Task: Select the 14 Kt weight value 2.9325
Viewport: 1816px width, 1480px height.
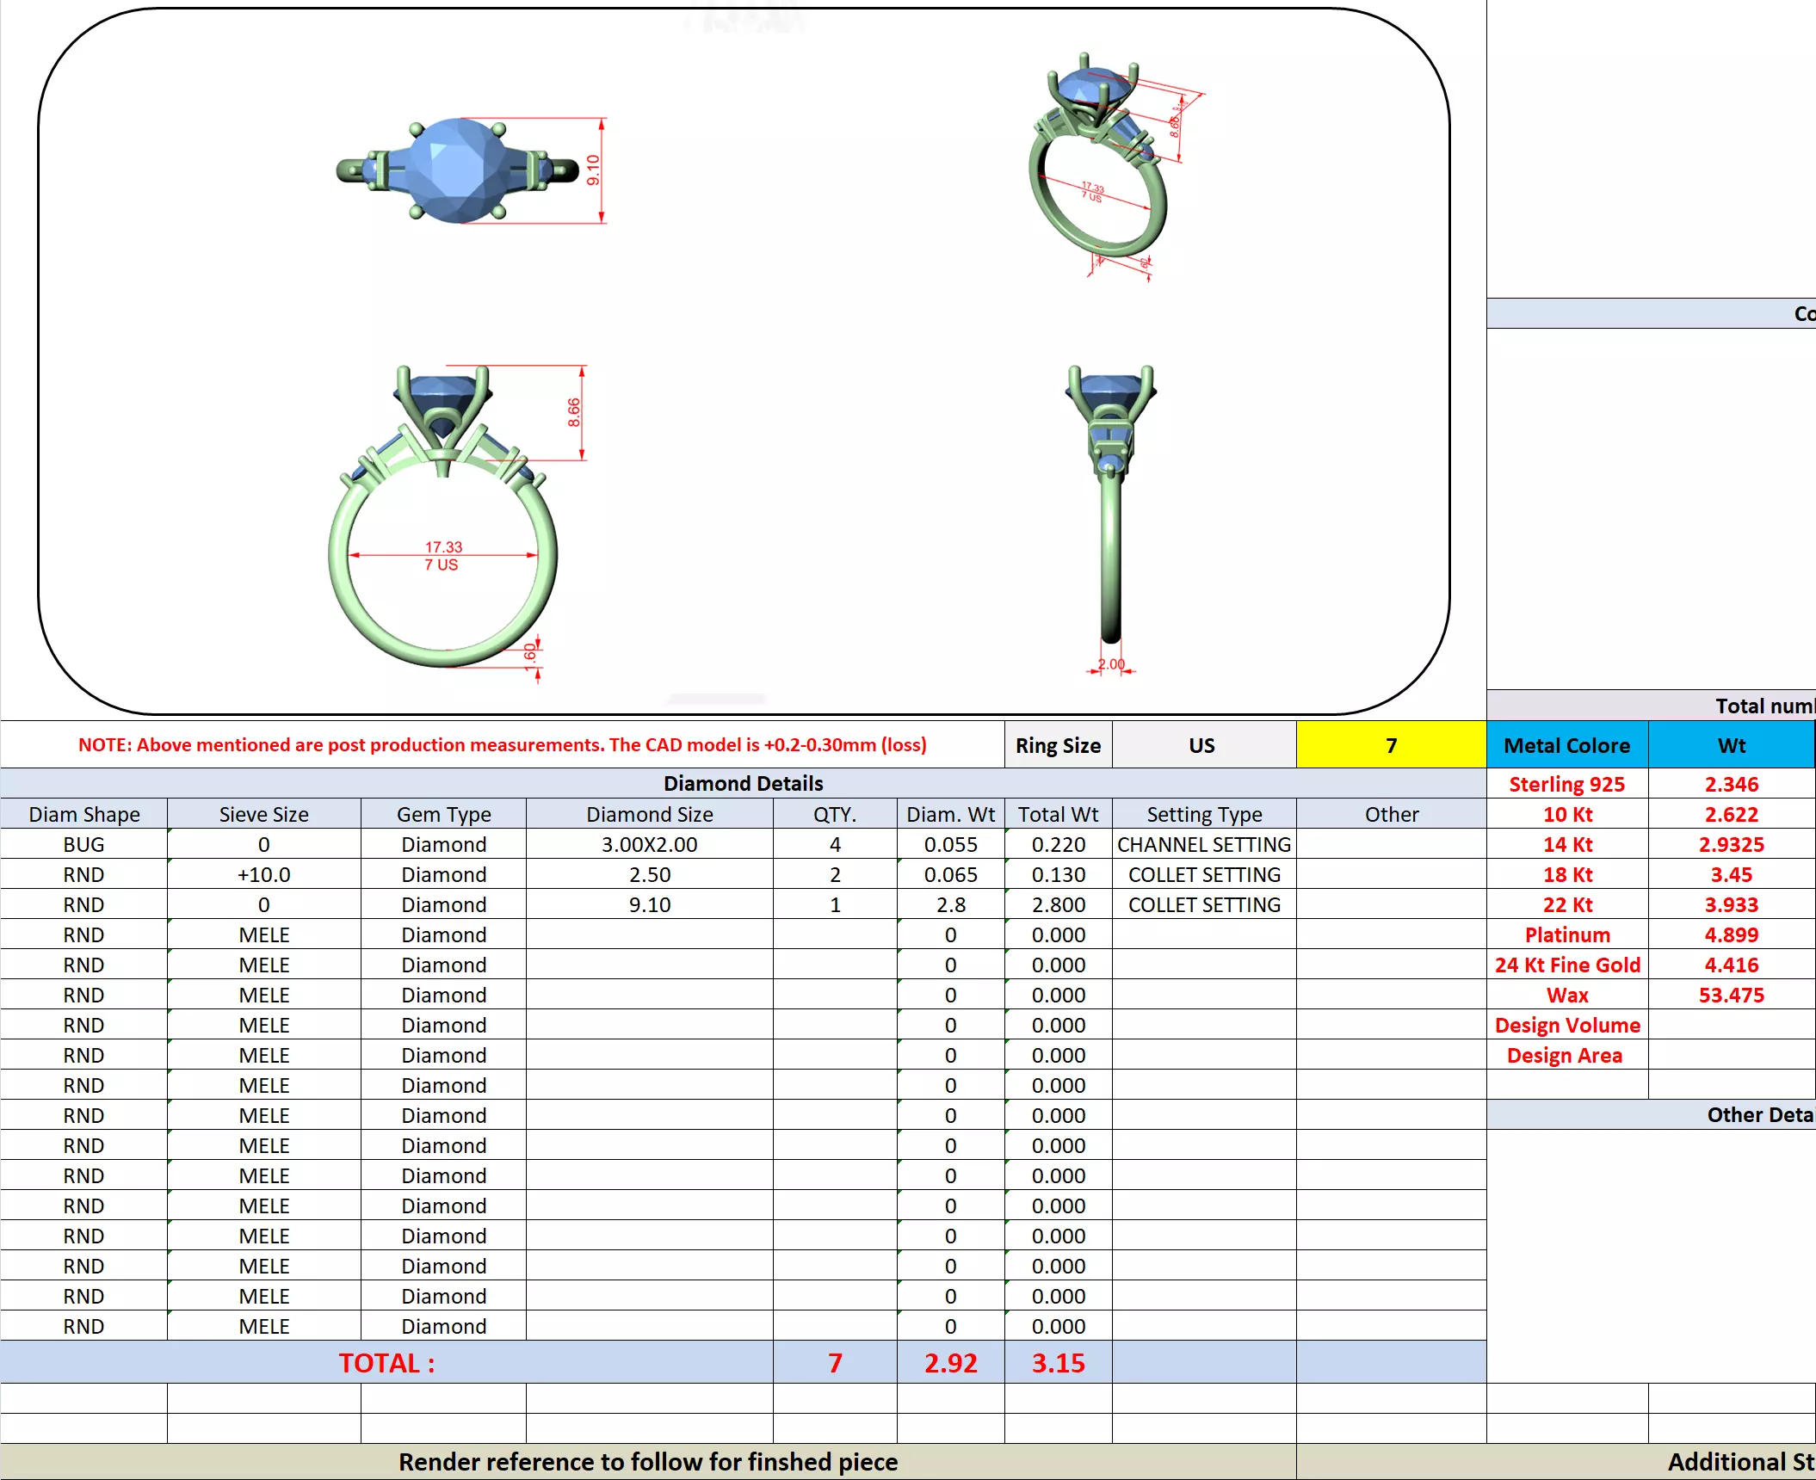Action: [x=1731, y=844]
